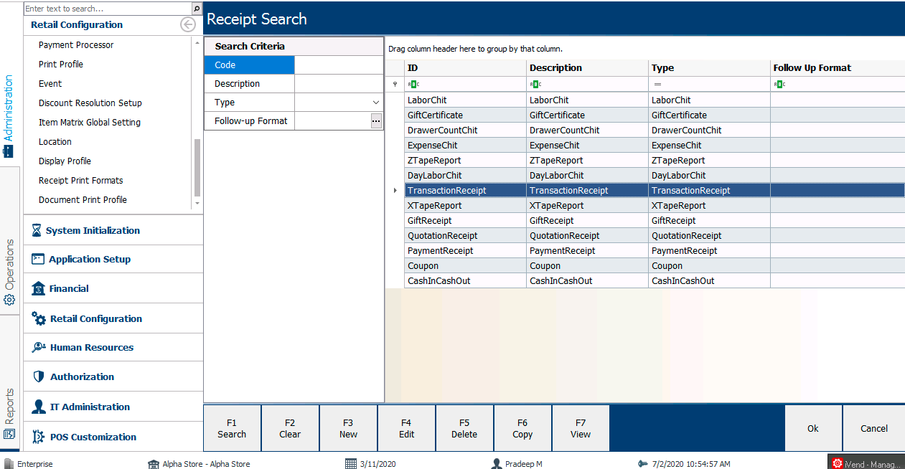Click the Alpha Store shop icon
This screenshot has width=905, height=469.
[153, 463]
